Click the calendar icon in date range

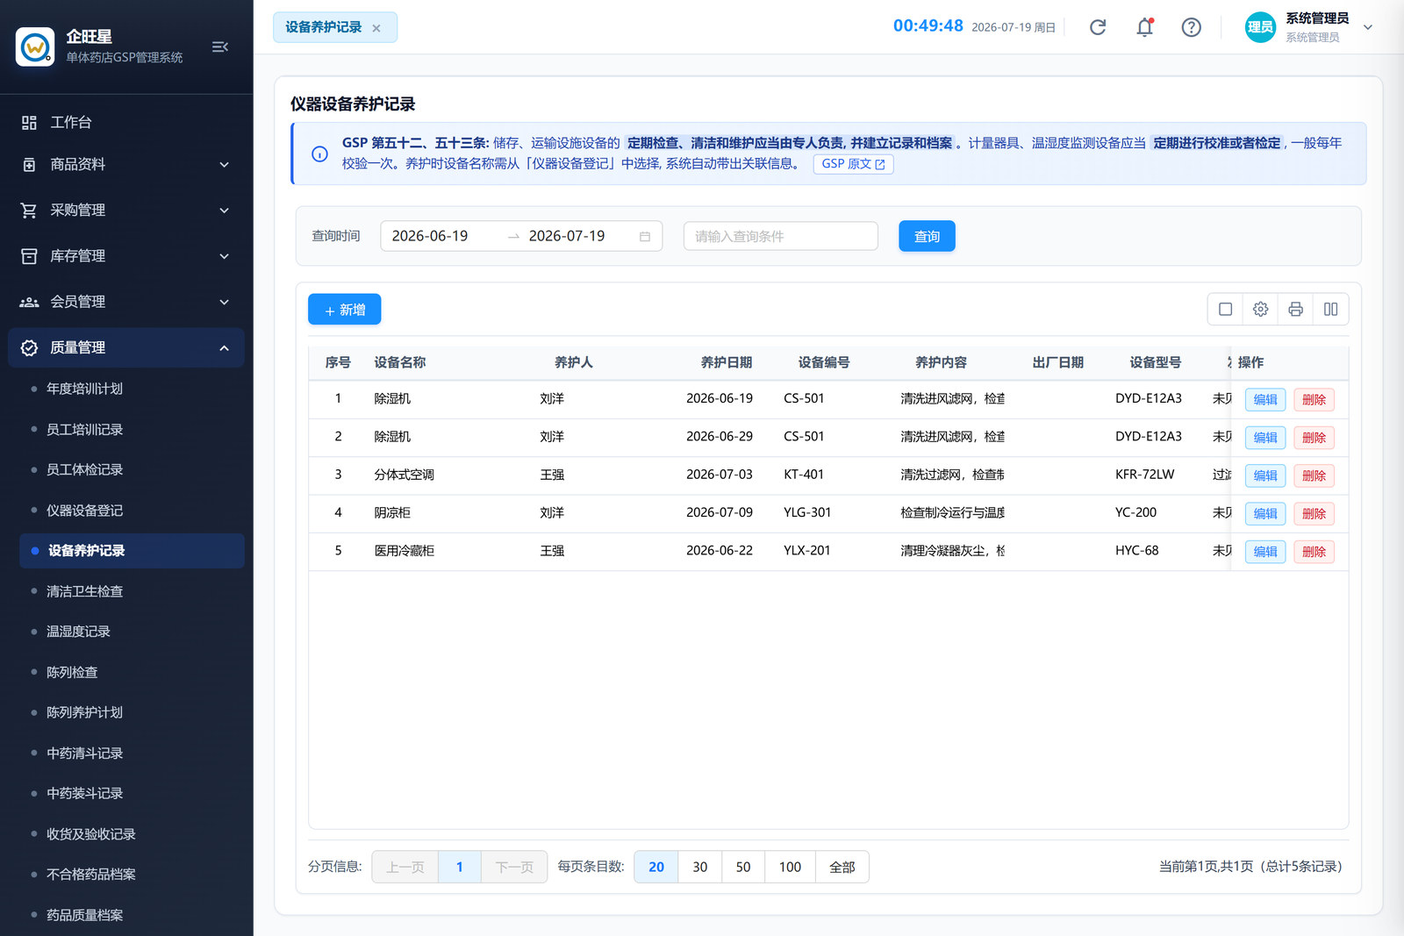[645, 236]
